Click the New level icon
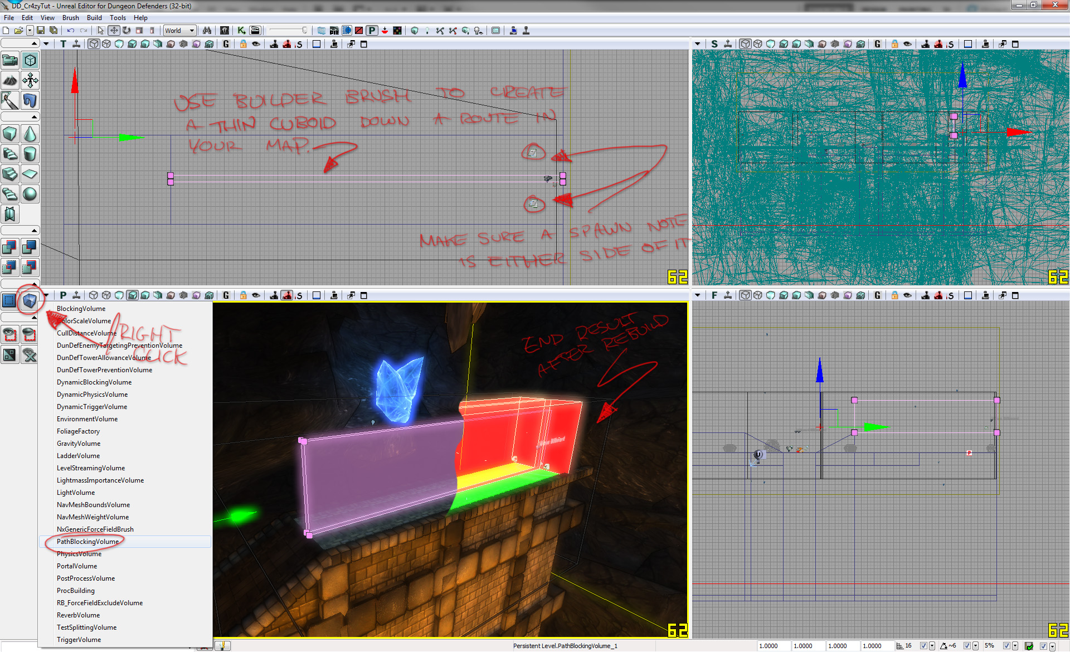The image size is (1070, 652). pos(6,31)
